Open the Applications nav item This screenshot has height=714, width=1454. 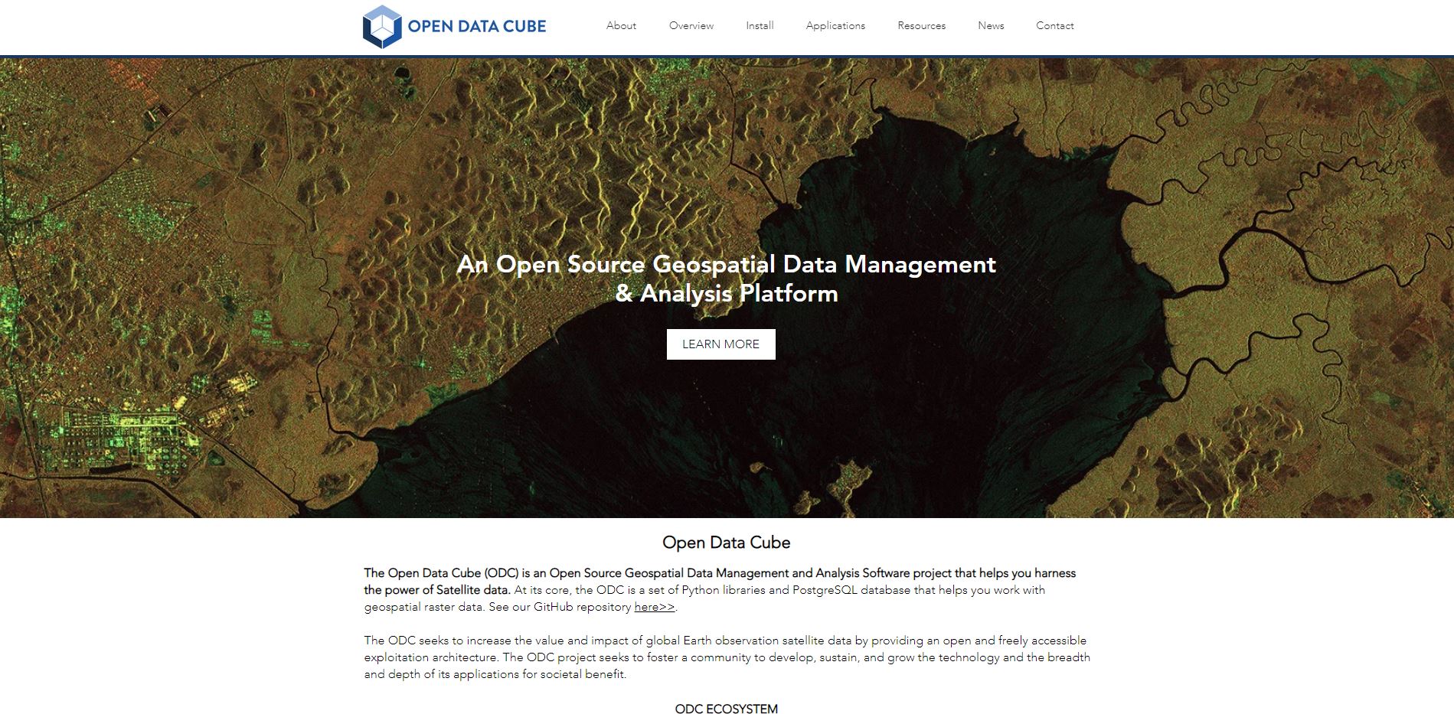[x=835, y=26]
